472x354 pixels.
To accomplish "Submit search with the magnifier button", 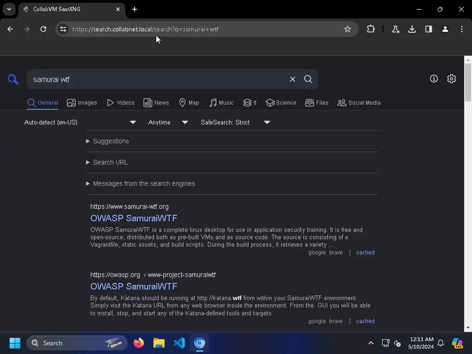I will 308,79.
